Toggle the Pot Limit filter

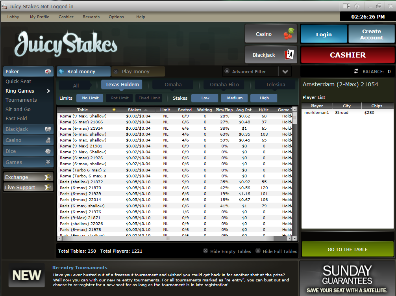(119, 98)
